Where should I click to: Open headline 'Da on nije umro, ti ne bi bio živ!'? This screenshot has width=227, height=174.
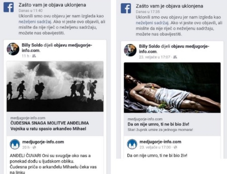(x=158, y=124)
